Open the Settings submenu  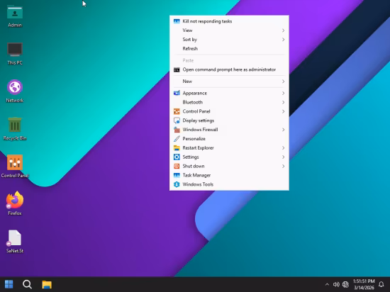point(229,157)
